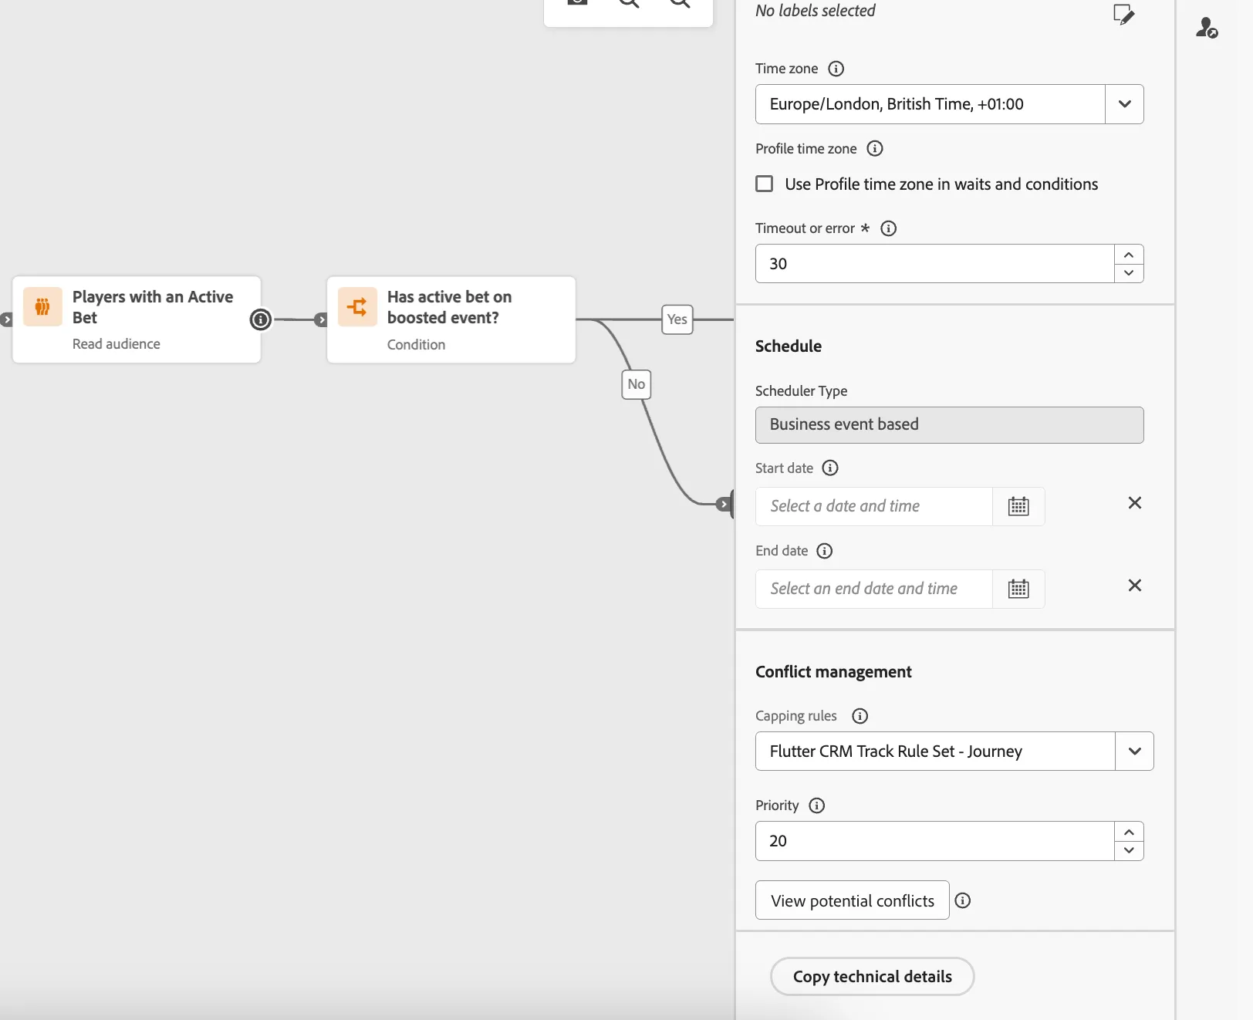Increase the Timeout or error value

coord(1129,255)
